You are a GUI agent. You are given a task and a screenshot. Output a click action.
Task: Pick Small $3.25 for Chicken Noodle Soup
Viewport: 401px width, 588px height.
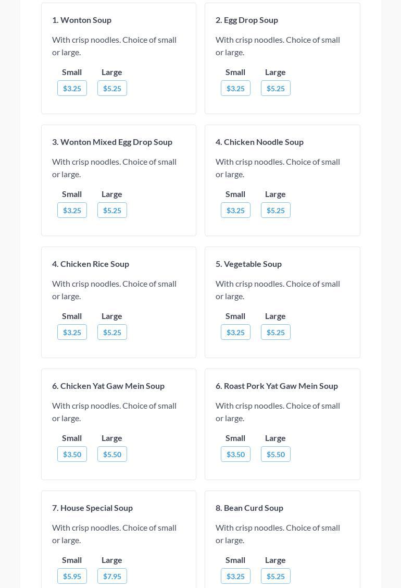235,210
